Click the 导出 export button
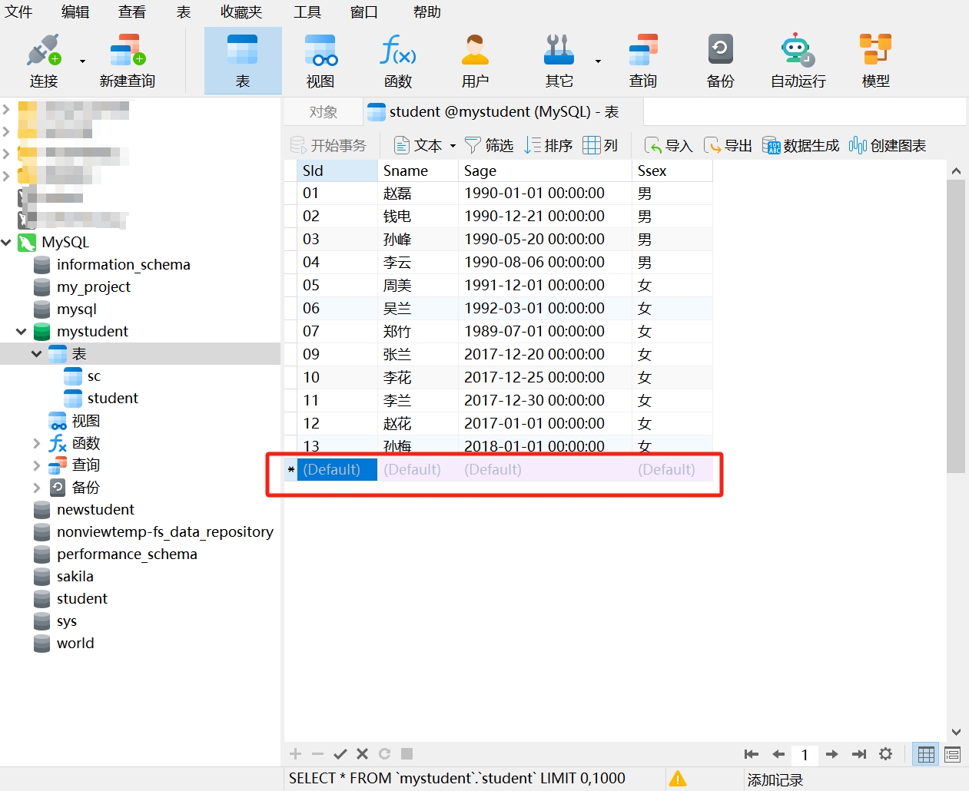The width and height of the screenshot is (969, 791). coord(728,146)
